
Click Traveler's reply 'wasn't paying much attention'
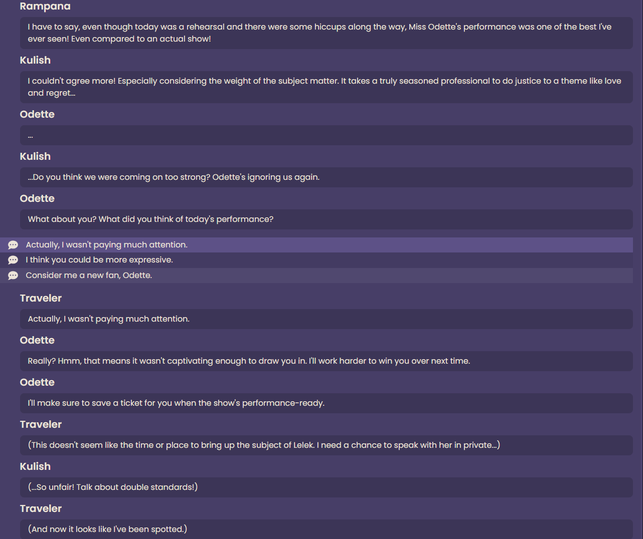[x=327, y=319]
